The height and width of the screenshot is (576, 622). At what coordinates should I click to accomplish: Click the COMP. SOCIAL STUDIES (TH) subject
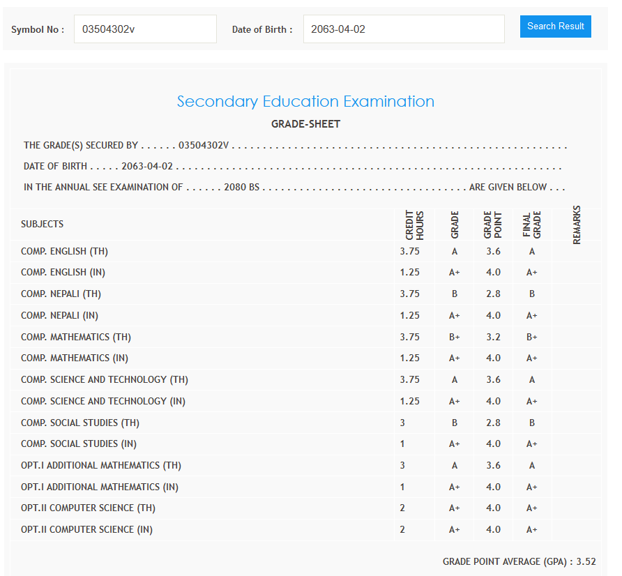click(x=79, y=423)
